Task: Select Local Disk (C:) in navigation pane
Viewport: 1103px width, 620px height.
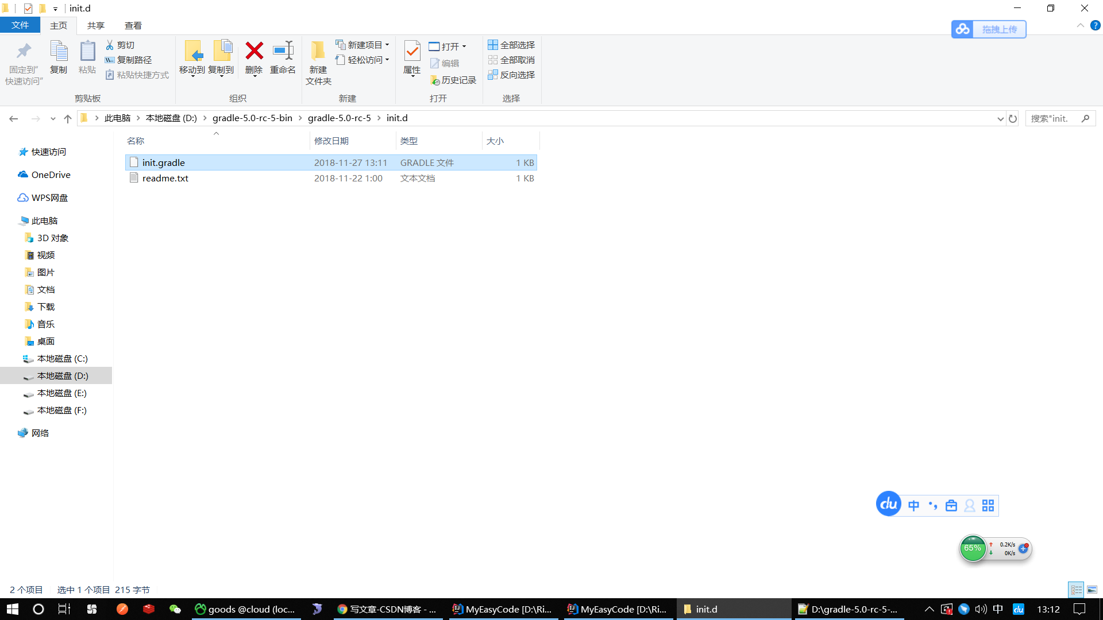Action: click(62, 358)
